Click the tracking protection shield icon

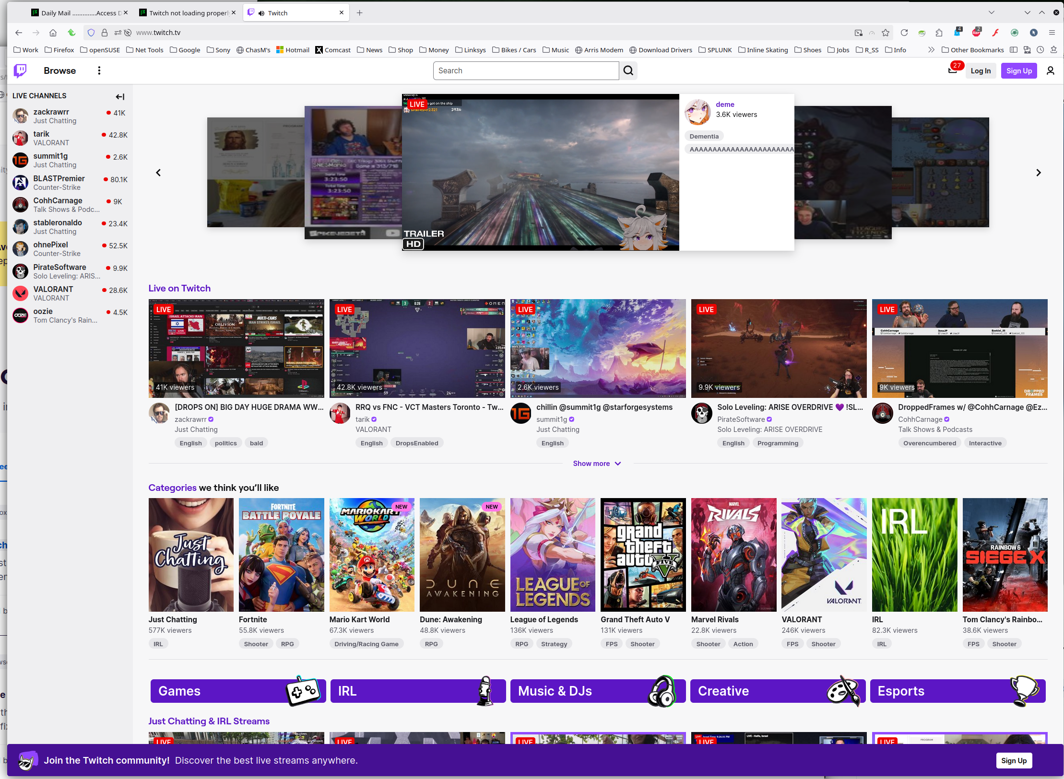91,33
